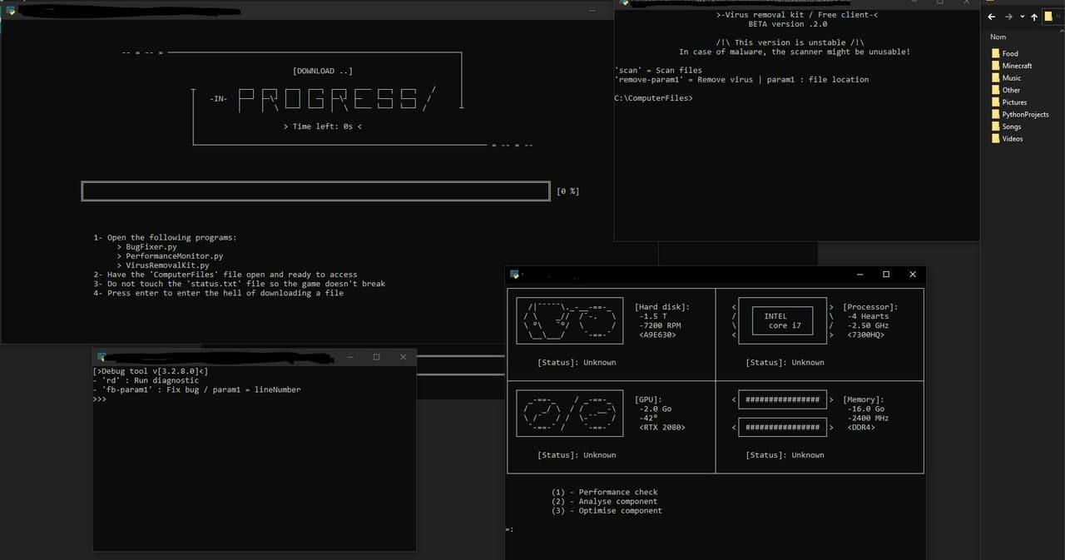The width and height of the screenshot is (1065, 560).
Task: Click the -2.50 GHz value
Action: click(x=868, y=325)
